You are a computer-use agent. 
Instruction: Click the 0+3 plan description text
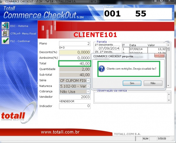[x=62, y=48]
